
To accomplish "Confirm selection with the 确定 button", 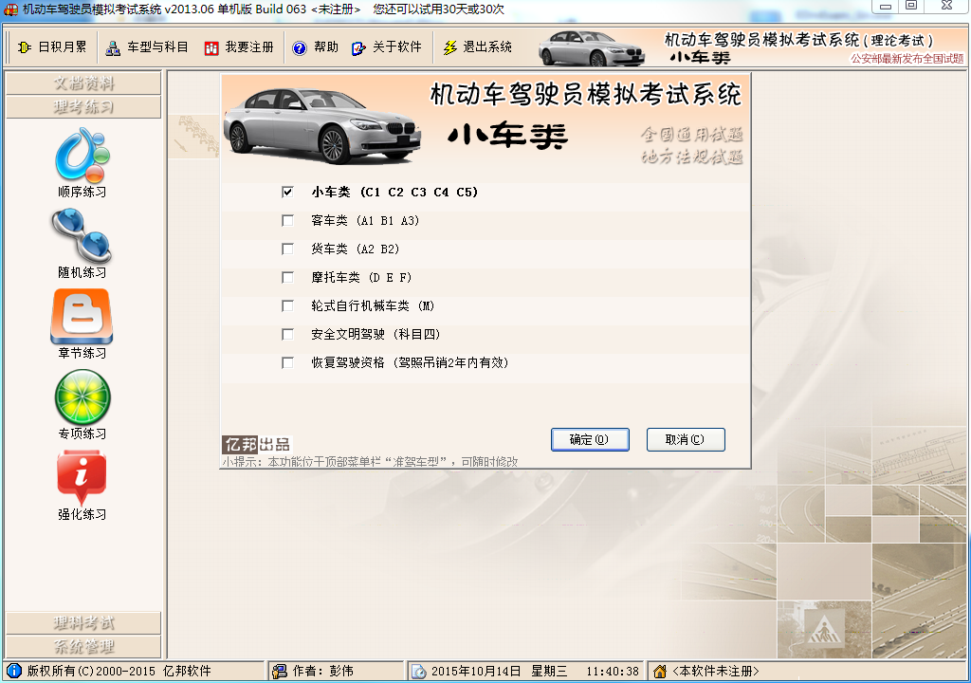I will coord(589,439).
